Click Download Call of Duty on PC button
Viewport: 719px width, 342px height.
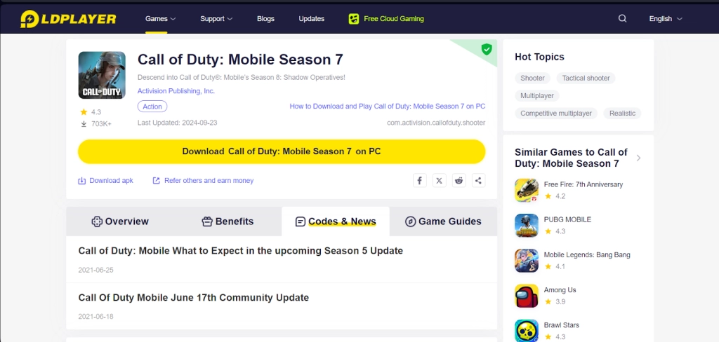(282, 151)
